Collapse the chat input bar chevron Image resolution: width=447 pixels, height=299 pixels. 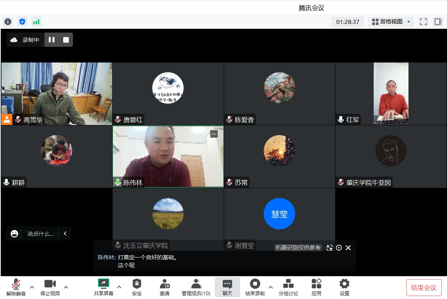(65, 234)
